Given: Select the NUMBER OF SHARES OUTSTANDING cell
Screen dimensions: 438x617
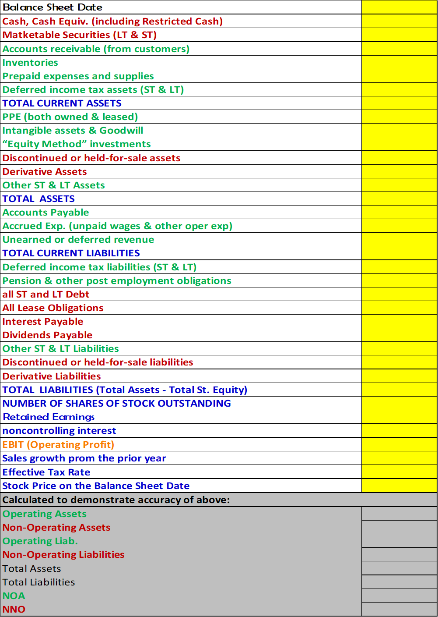Looking at the screenshot, I should coord(399,403).
